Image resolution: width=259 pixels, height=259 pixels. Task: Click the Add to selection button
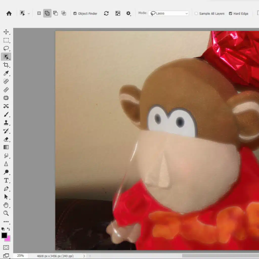[x=47, y=13]
